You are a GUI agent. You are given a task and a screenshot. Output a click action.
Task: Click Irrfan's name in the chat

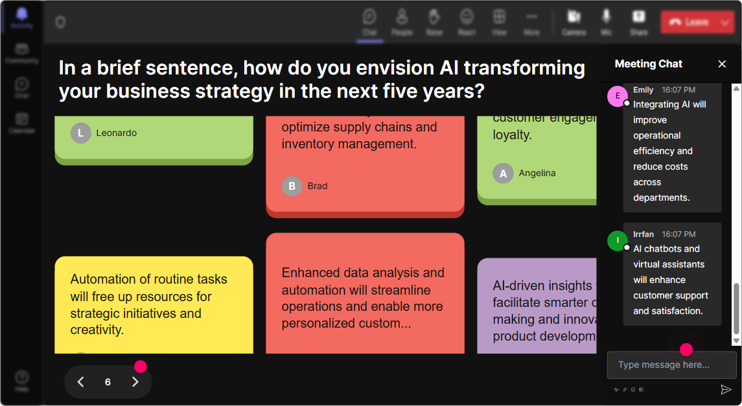coord(643,234)
